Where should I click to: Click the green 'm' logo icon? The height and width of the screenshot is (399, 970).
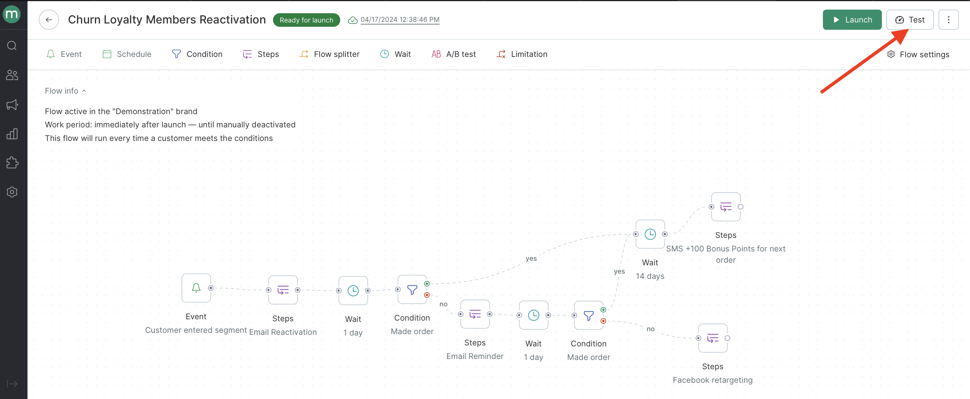point(12,14)
